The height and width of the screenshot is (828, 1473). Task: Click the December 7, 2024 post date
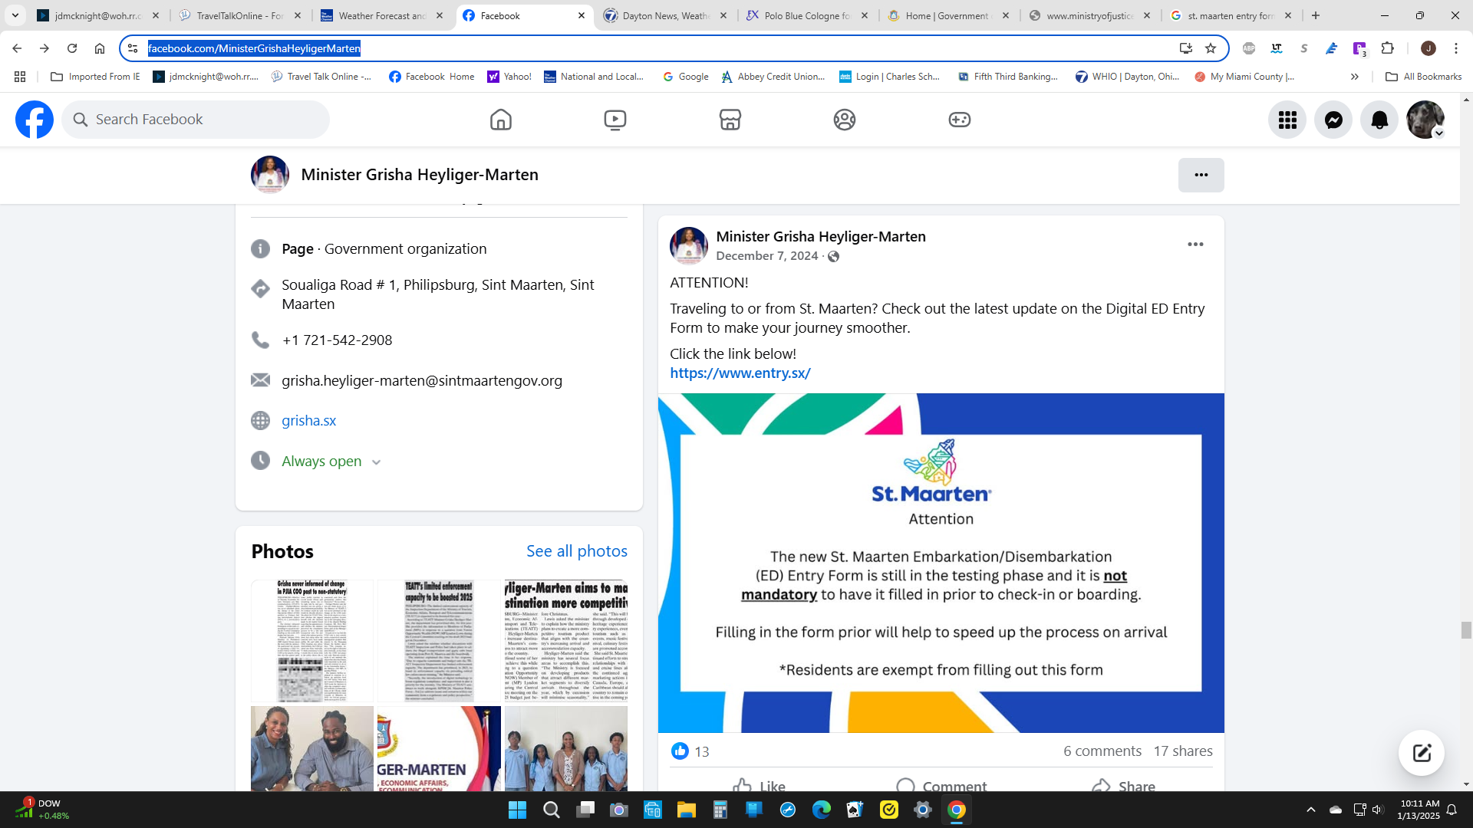(x=767, y=256)
